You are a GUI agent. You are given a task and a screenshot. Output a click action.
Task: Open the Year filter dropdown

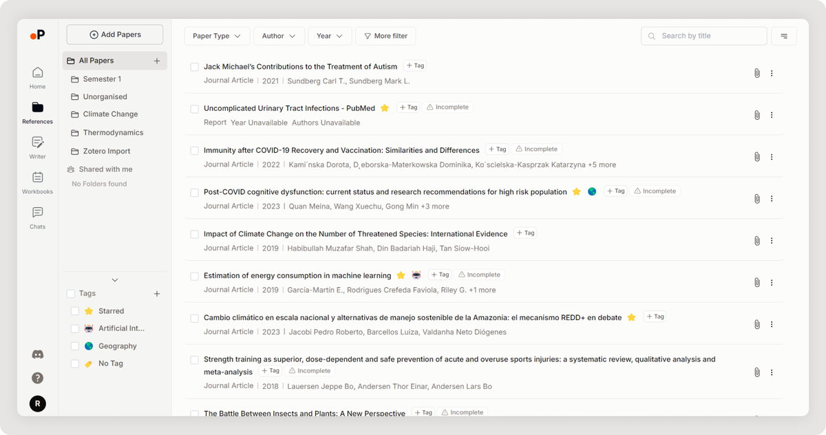(x=330, y=36)
